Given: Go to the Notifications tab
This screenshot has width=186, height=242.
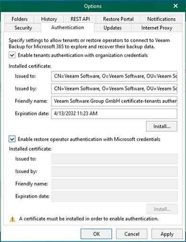Looking at the screenshot, I should (161, 19).
